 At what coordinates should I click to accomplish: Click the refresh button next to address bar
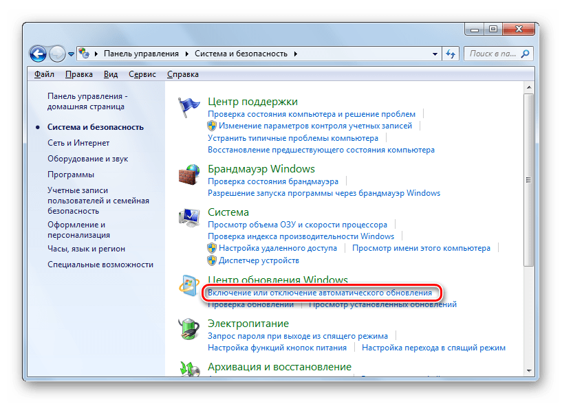point(451,54)
